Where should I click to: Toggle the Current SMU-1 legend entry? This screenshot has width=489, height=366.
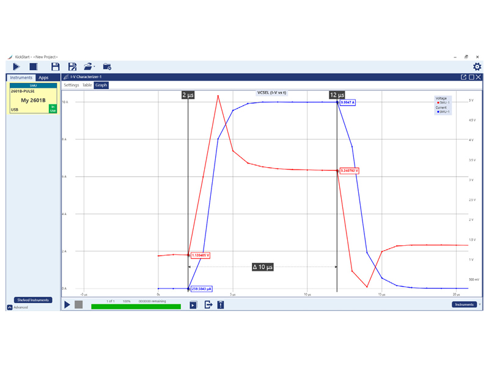pos(443,112)
